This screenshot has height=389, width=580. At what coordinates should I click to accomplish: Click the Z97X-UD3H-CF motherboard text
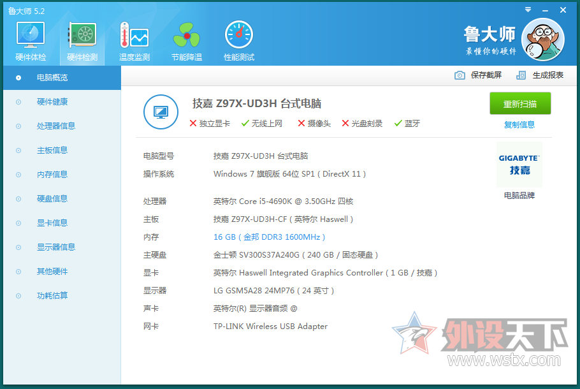284,219
